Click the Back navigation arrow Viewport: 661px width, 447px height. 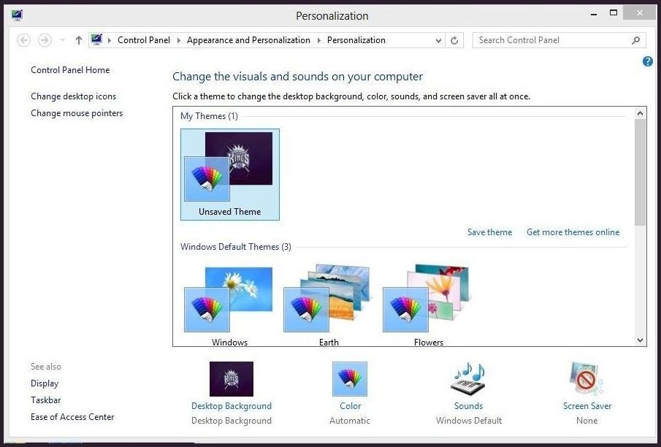23,40
